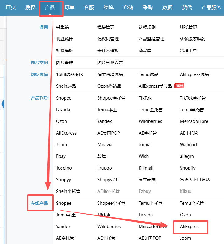Open the UPC管理 page
The height and width of the screenshot is (244, 224).
pos(189,27)
